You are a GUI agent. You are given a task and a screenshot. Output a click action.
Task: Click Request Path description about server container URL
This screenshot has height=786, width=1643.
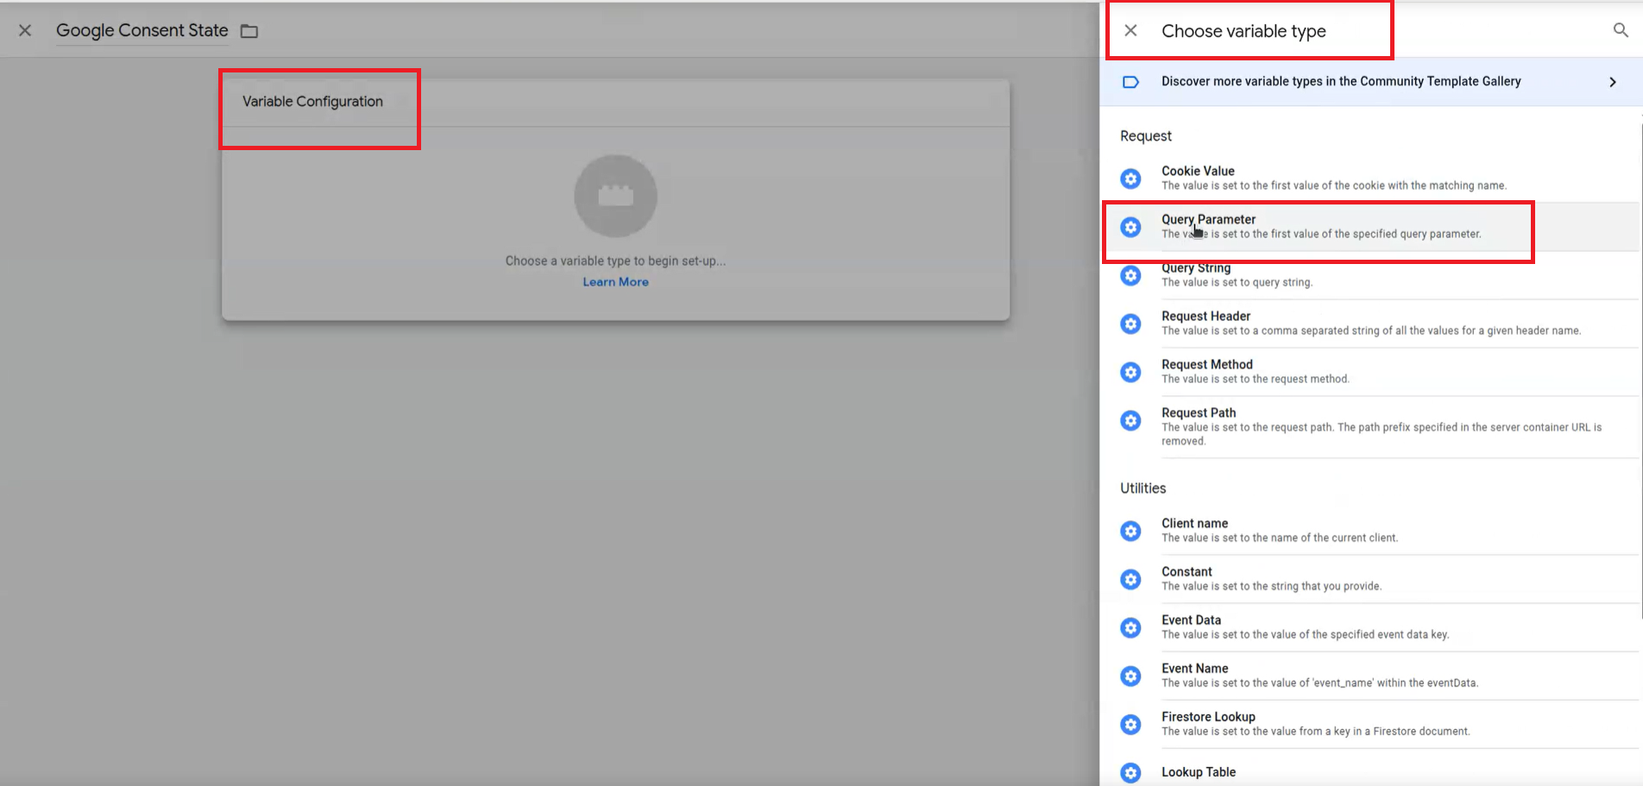(x=1382, y=434)
